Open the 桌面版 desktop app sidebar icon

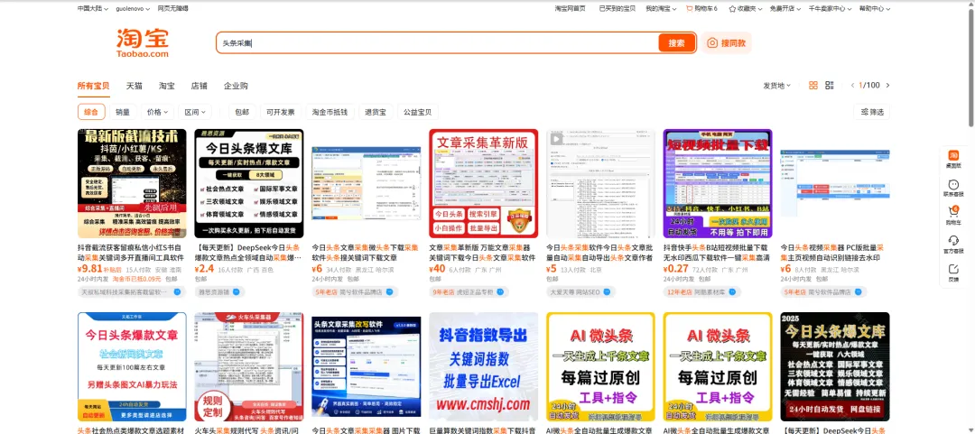[x=953, y=159]
